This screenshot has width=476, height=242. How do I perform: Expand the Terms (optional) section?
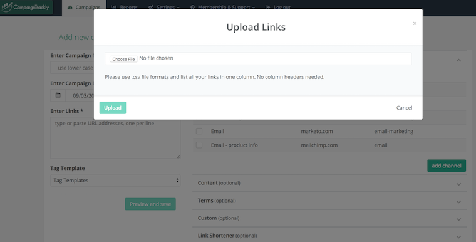click(329, 201)
